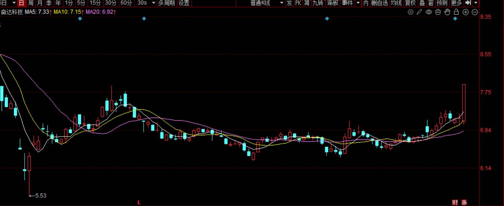Toggle the eye visibility icon

coord(429,12)
